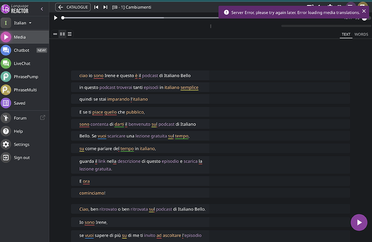This screenshot has width=372, height=242.
Task: Click the Sign out icon
Action: point(6,157)
